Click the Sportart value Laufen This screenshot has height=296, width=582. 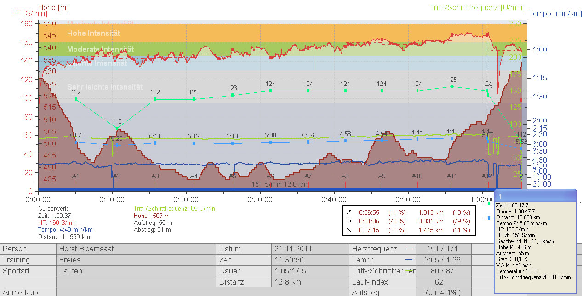(x=71, y=271)
